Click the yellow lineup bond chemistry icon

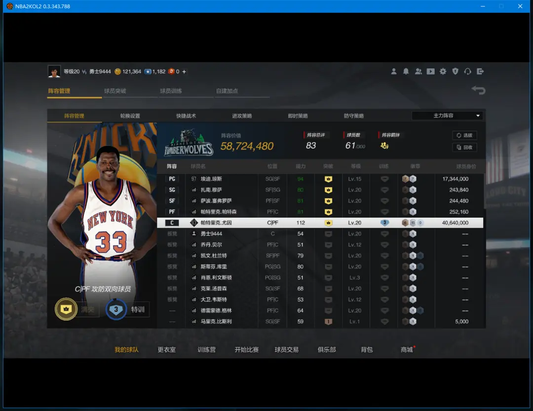[384, 146]
